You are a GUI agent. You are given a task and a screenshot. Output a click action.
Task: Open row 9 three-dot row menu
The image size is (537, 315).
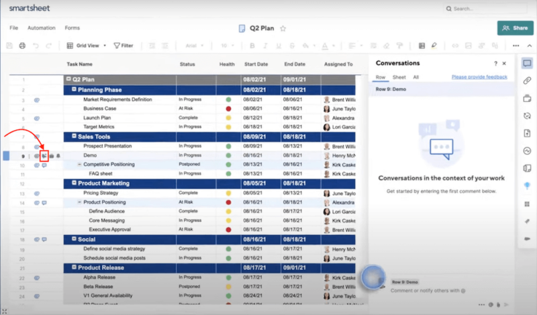[29, 156]
